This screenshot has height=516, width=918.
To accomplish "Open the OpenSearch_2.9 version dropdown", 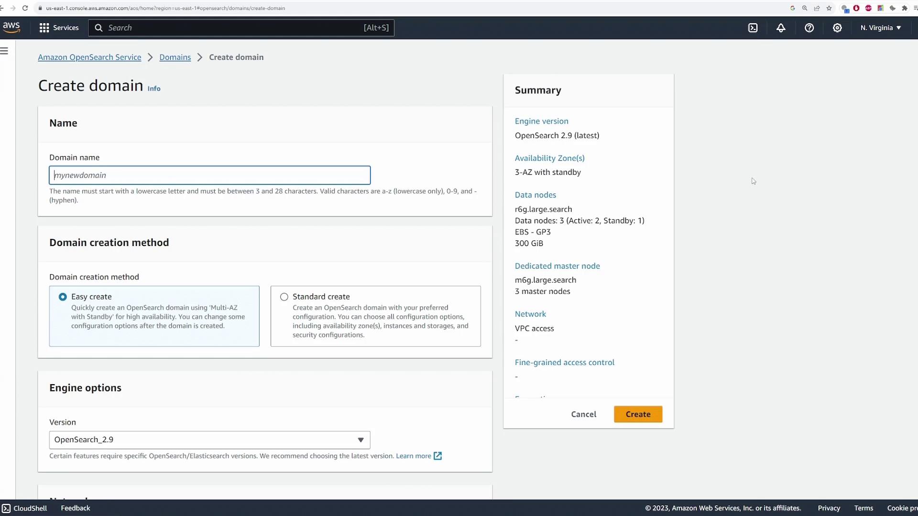I will pyautogui.click(x=209, y=440).
